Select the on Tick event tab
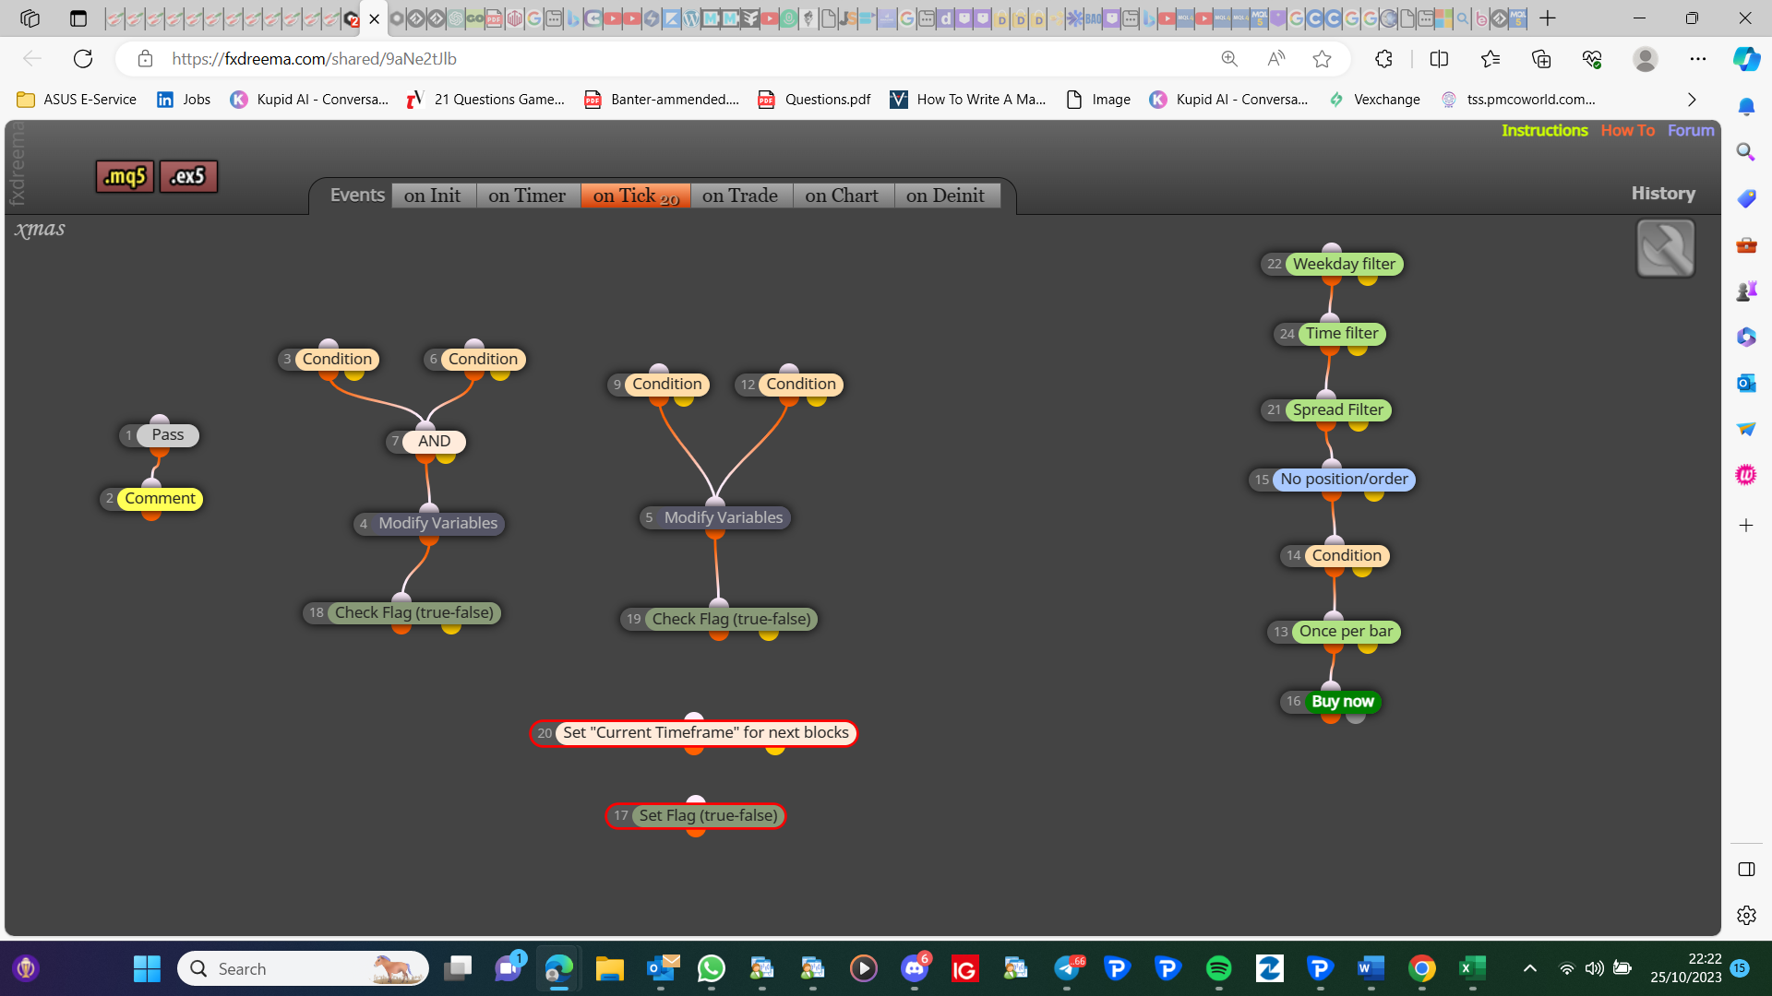This screenshot has width=1772, height=996. [635, 196]
